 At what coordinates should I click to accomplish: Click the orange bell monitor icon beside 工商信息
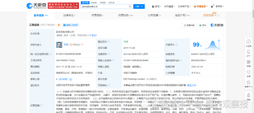[x=59, y=25]
